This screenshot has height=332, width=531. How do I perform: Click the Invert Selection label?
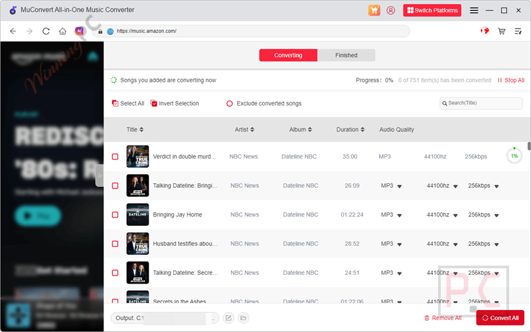pos(179,104)
